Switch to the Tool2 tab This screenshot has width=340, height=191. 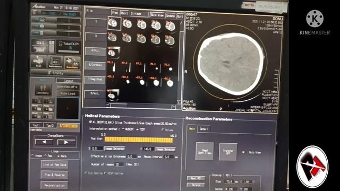tap(50, 125)
